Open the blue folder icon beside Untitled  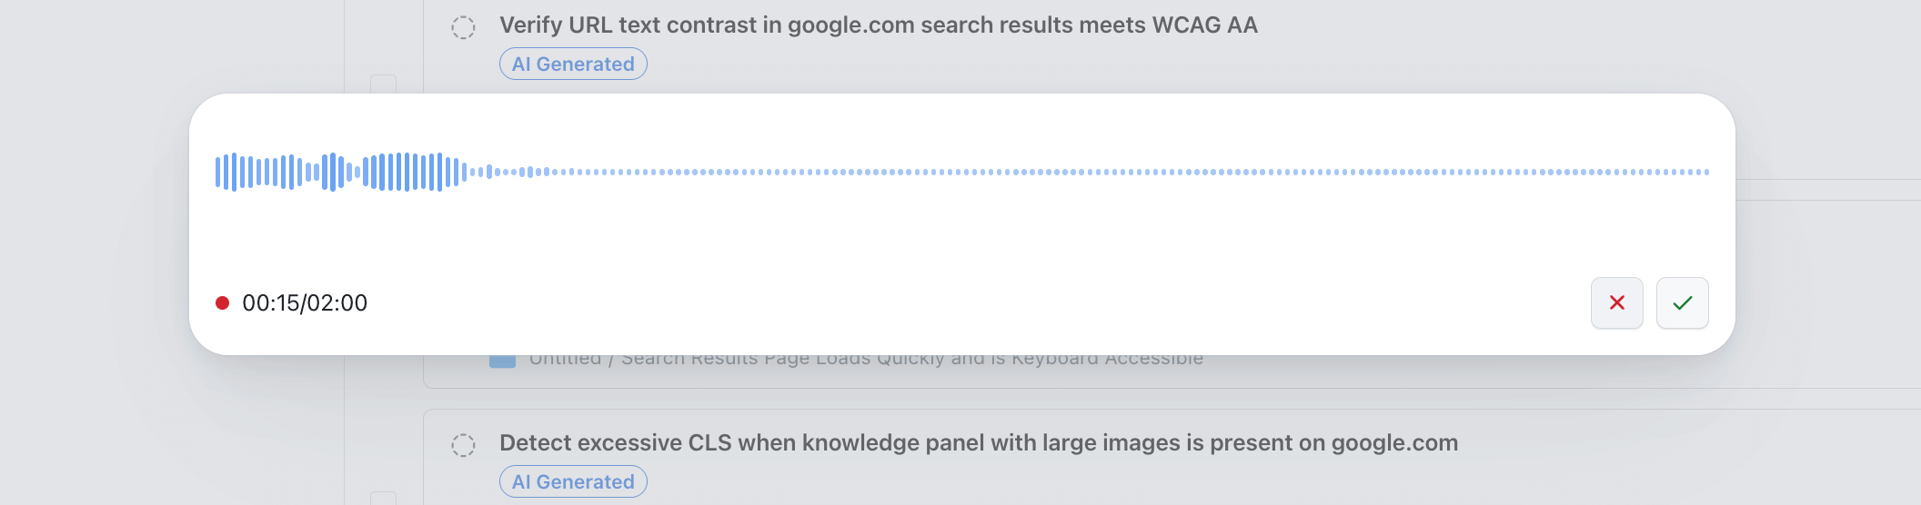pos(502,361)
